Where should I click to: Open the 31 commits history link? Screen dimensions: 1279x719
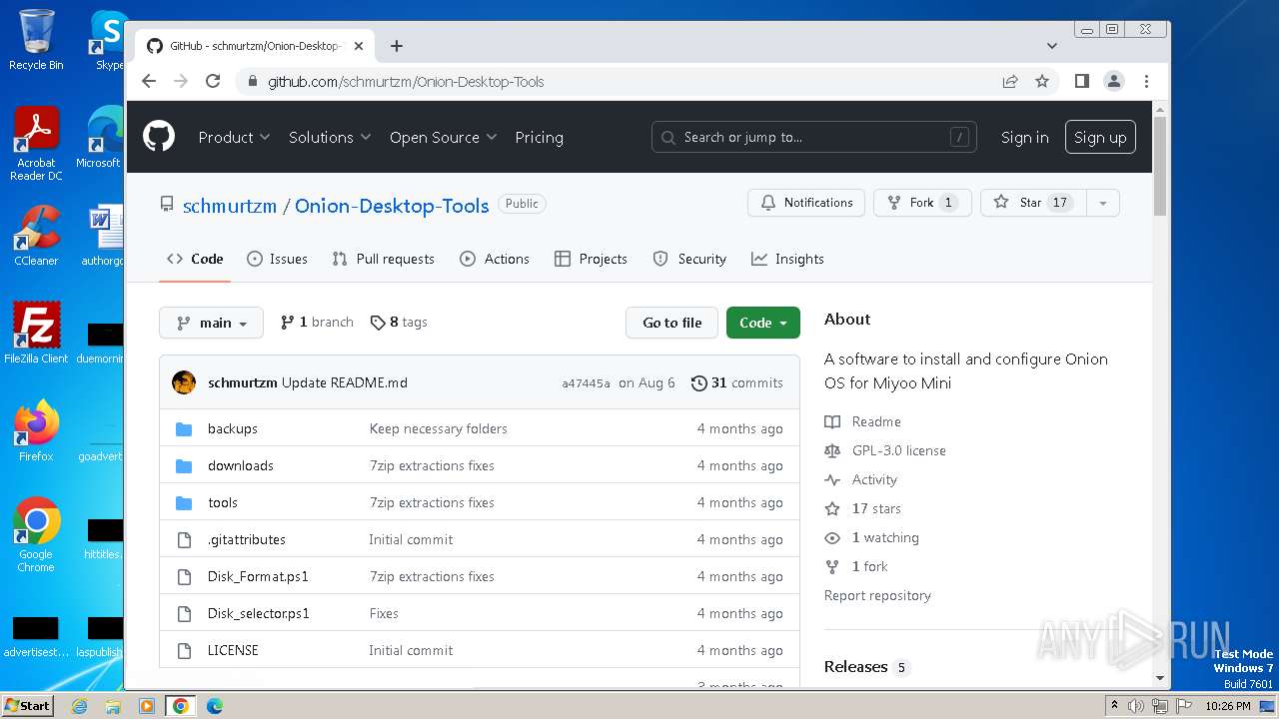737,382
